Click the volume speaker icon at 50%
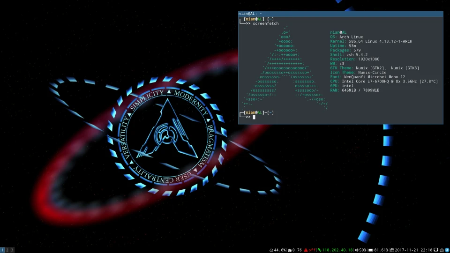Screen dimensions: 450x253 356,250
